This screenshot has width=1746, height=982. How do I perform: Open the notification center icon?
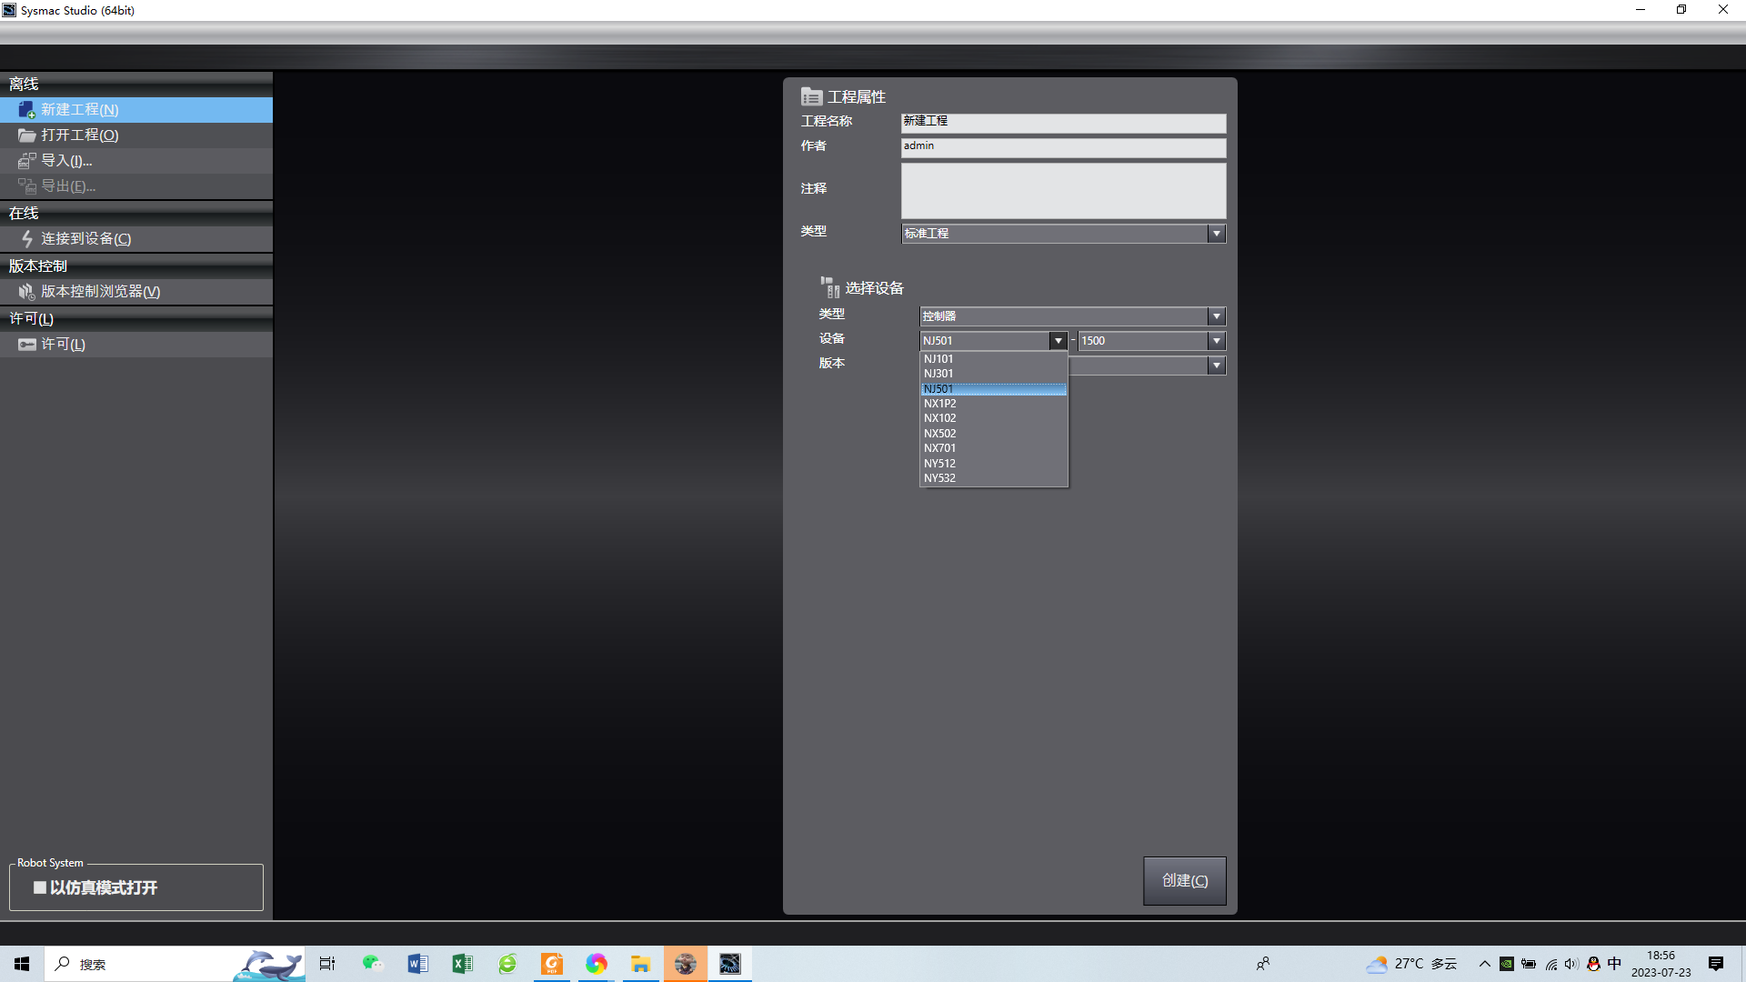tap(1715, 964)
